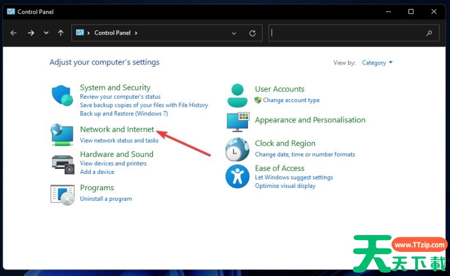
Task: Click the Clock and Region icon
Action: pyautogui.click(x=237, y=150)
